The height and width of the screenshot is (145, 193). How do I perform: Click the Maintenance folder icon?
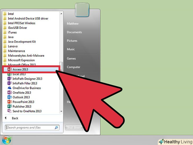(x=5, y=51)
